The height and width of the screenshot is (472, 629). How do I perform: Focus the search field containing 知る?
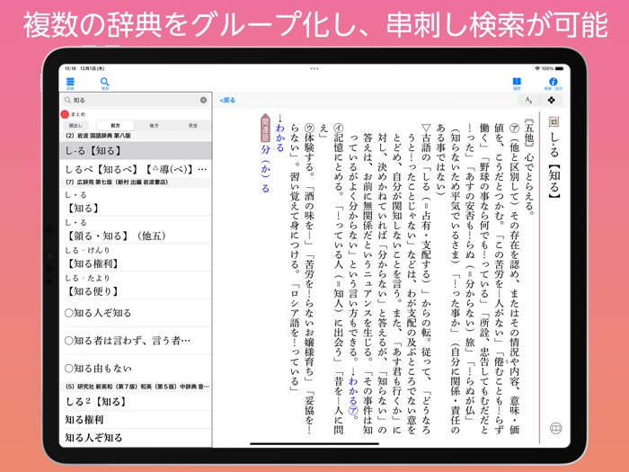(x=135, y=100)
